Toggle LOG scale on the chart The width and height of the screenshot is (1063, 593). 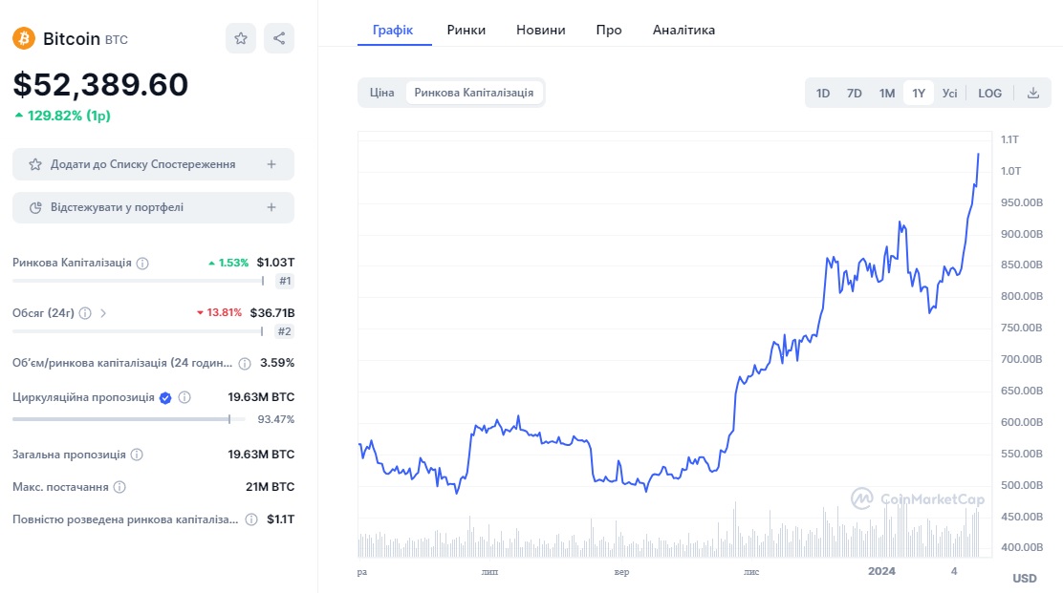tap(989, 94)
